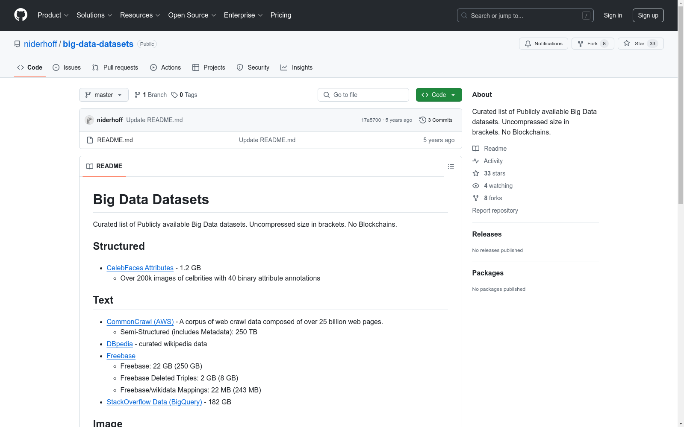The width and height of the screenshot is (684, 427).
Task: Open the master branch dropdown
Action: (104, 95)
